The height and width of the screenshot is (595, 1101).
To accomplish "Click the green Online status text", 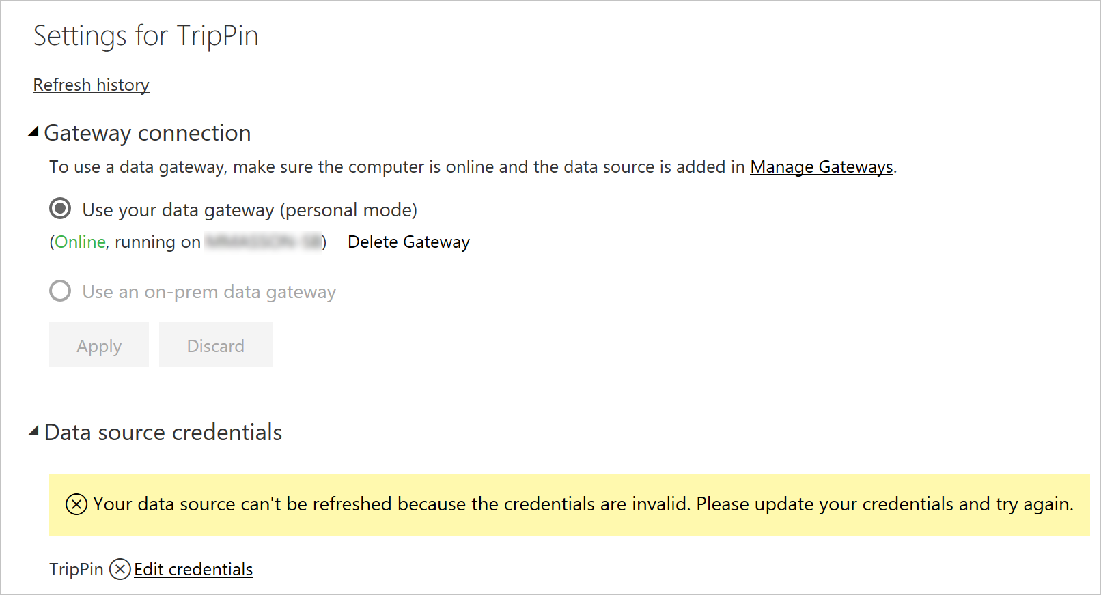I will tap(80, 242).
